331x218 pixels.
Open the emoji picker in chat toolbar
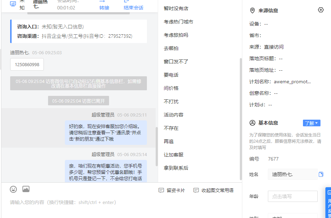13,189
